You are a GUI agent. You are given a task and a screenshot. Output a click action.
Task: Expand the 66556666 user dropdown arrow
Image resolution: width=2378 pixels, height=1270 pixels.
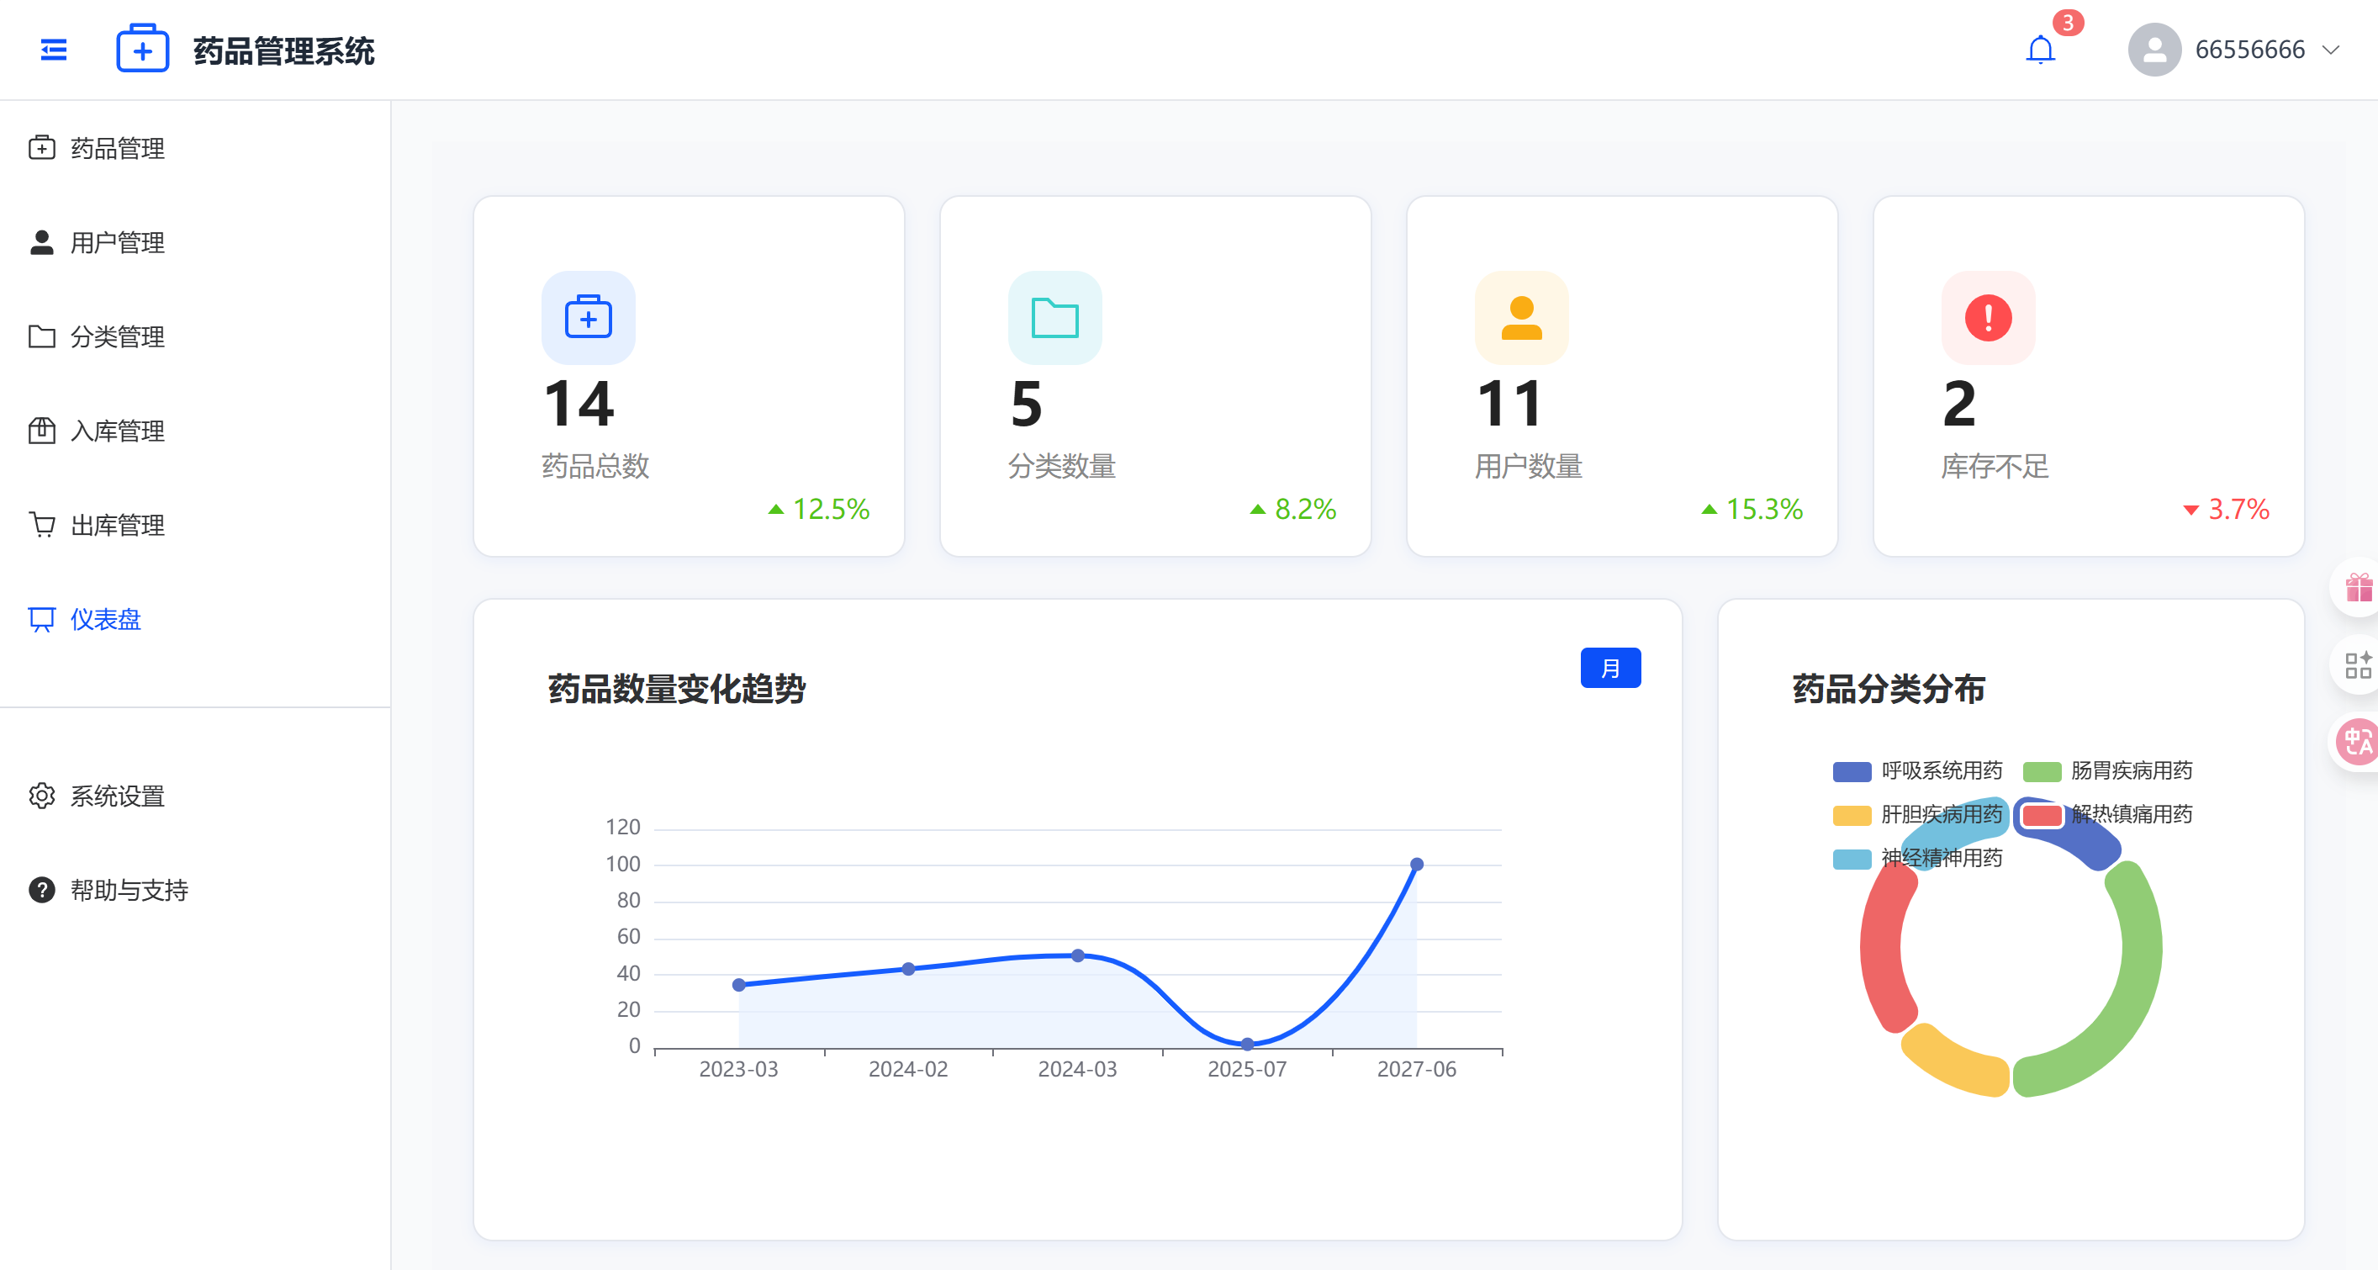click(x=2330, y=50)
